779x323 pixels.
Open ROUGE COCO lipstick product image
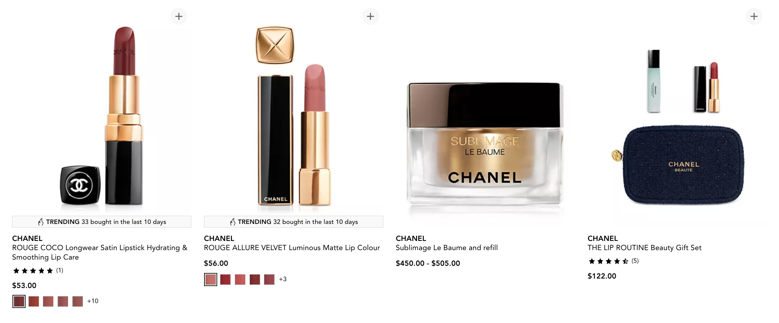102,118
